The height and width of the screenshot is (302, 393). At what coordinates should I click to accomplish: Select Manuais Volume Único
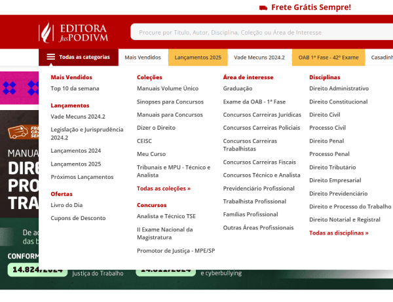(168, 88)
